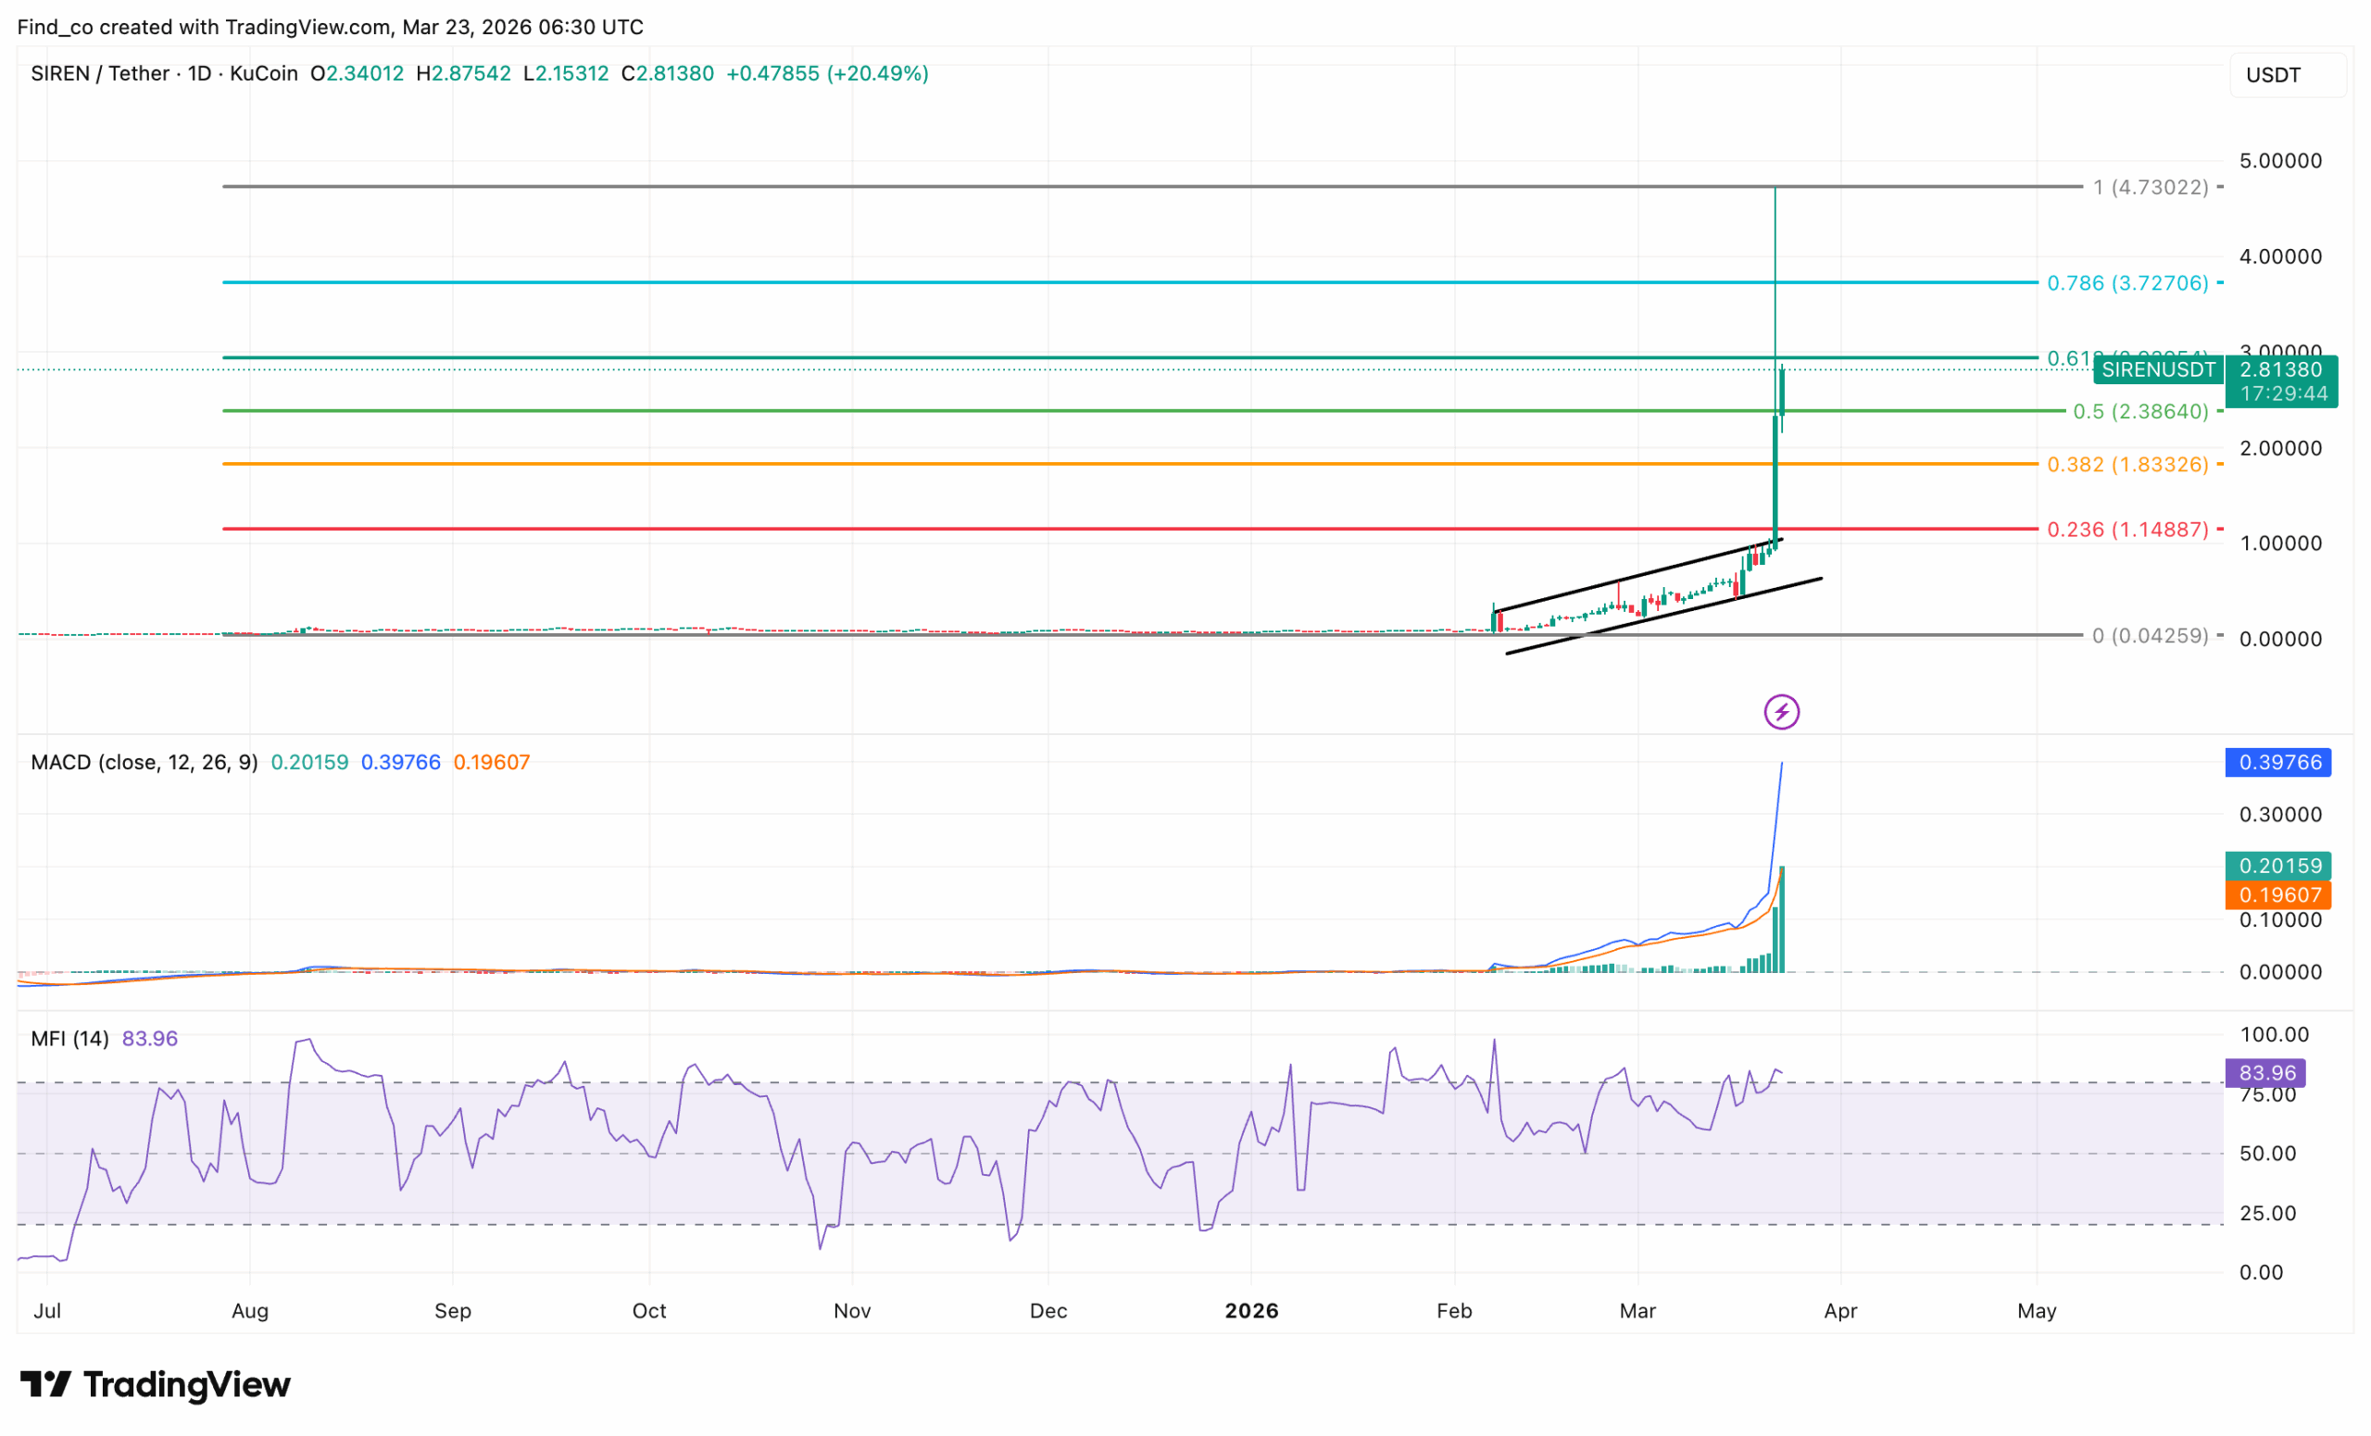The image size is (2371, 1436).
Task: Click the 5.00000 price axis label
Action: click(2279, 160)
